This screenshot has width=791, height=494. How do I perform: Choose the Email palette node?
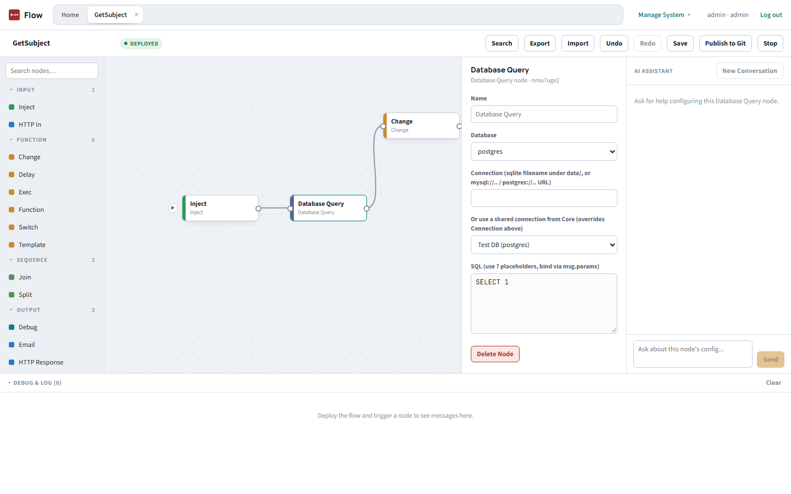(x=52, y=345)
